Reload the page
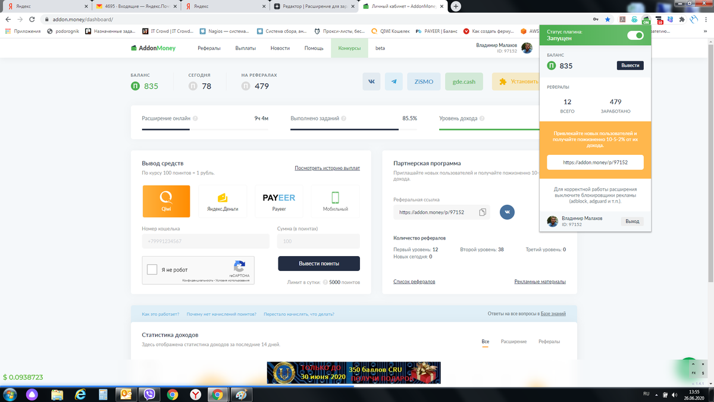 [33, 19]
